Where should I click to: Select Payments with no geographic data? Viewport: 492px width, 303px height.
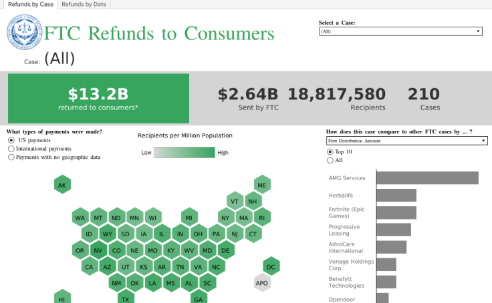[11, 158]
